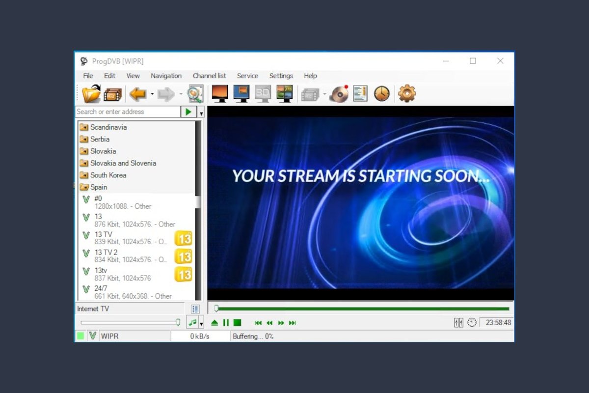Select the windowed monitor view icon

pos(241,93)
